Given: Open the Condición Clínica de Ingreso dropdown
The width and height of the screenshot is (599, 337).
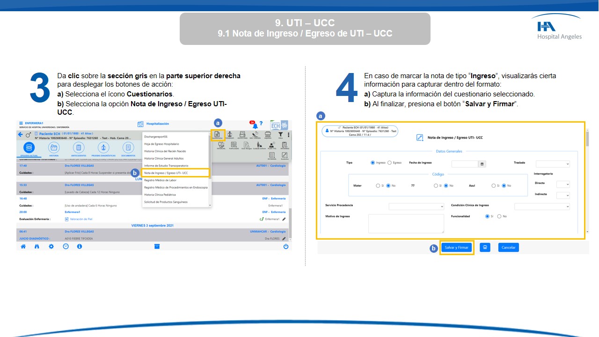Looking at the screenshot, I should (541, 206).
